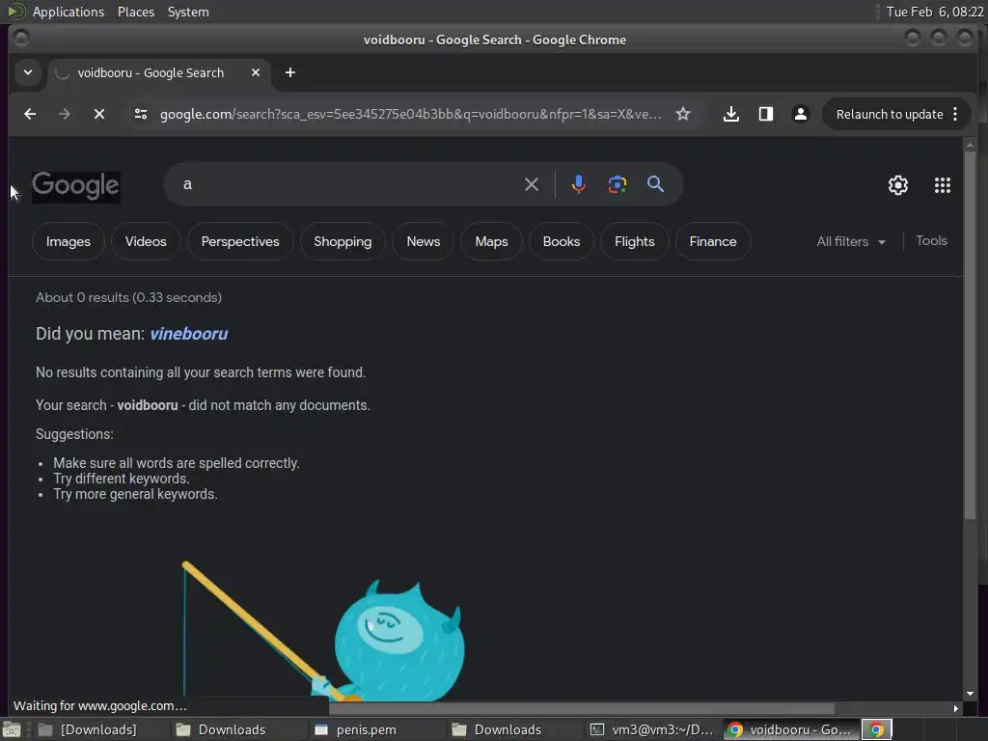The width and height of the screenshot is (988, 741).
Task: Open the Places menu
Action: click(135, 12)
